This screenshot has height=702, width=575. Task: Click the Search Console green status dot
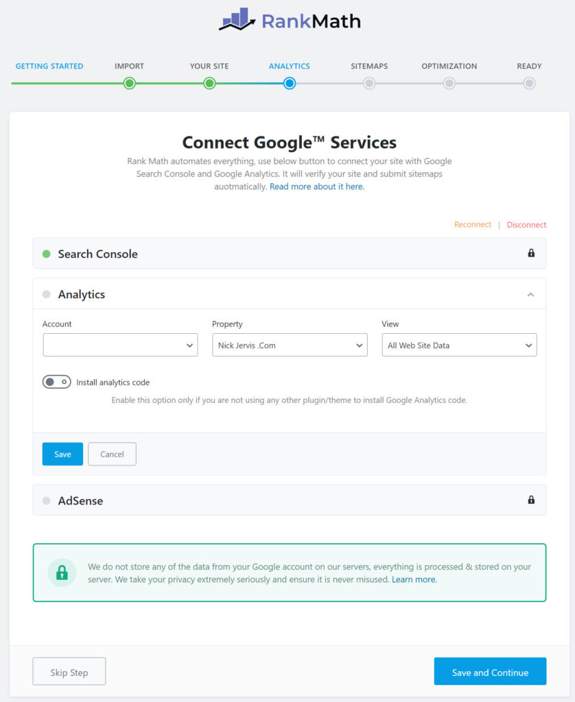(x=46, y=254)
